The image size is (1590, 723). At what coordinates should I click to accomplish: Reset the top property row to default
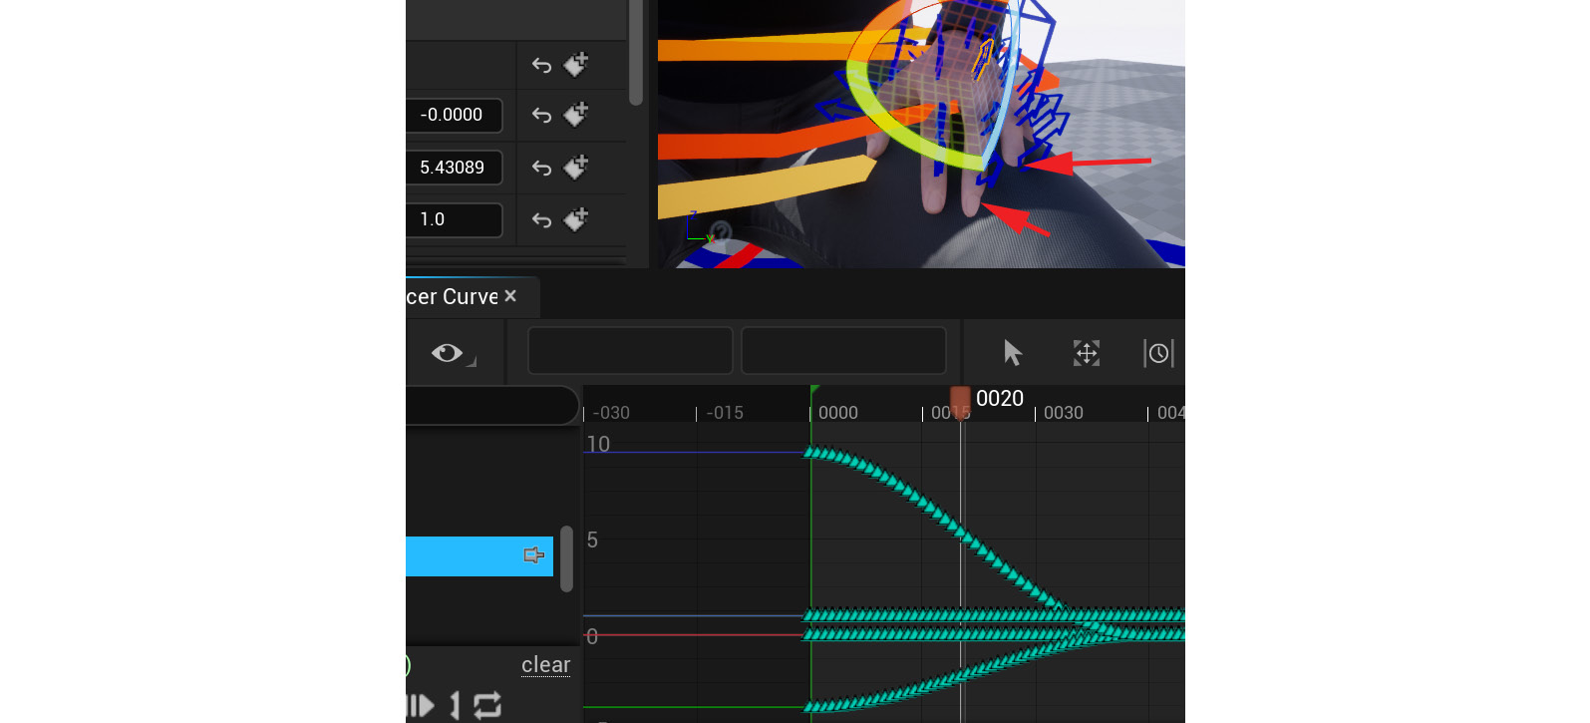click(x=541, y=66)
